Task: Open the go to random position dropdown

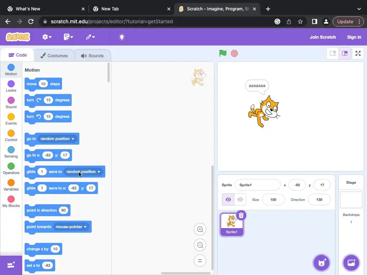Action: (57, 139)
